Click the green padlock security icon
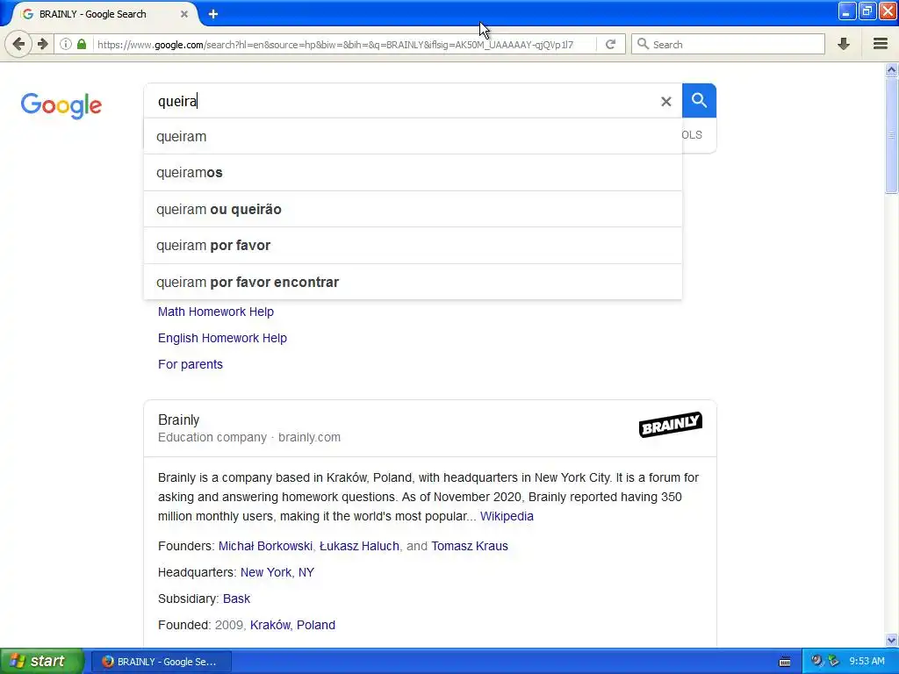 pos(82,44)
